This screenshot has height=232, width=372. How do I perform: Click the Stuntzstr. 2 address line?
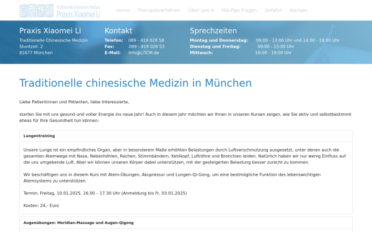pos(31,46)
